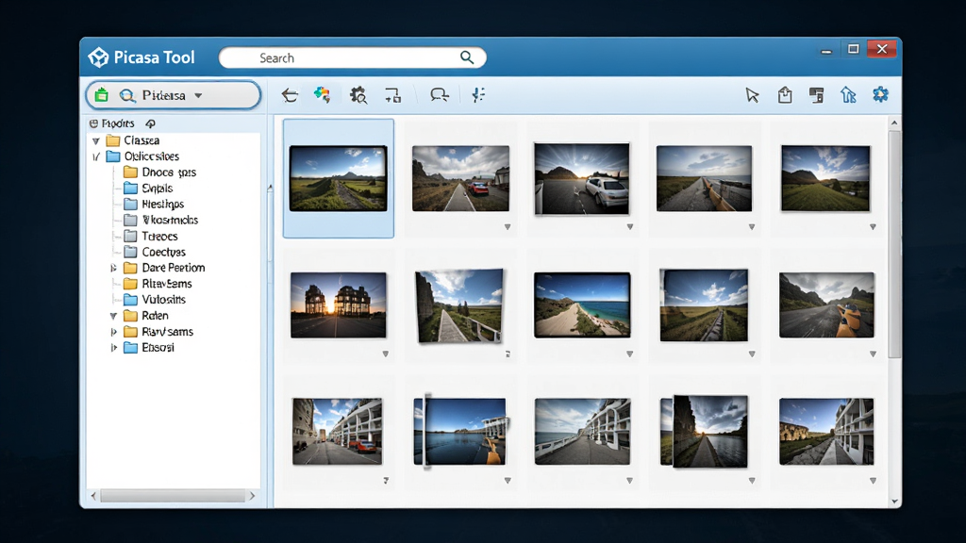Open the beach coastline photo thumbnail
Image resolution: width=966 pixels, height=543 pixels.
click(582, 304)
